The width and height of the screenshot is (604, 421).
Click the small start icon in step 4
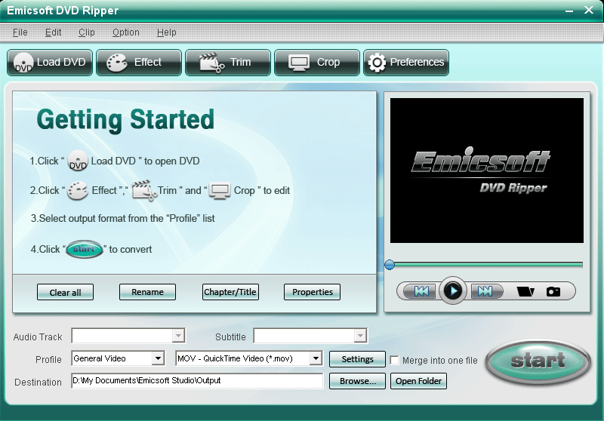click(84, 250)
